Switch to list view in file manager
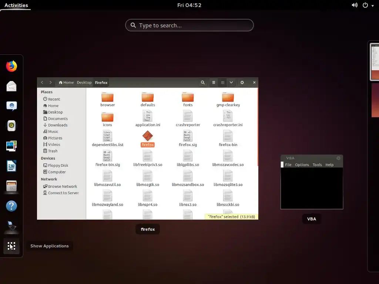This screenshot has height=284, width=379. point(214,82)
